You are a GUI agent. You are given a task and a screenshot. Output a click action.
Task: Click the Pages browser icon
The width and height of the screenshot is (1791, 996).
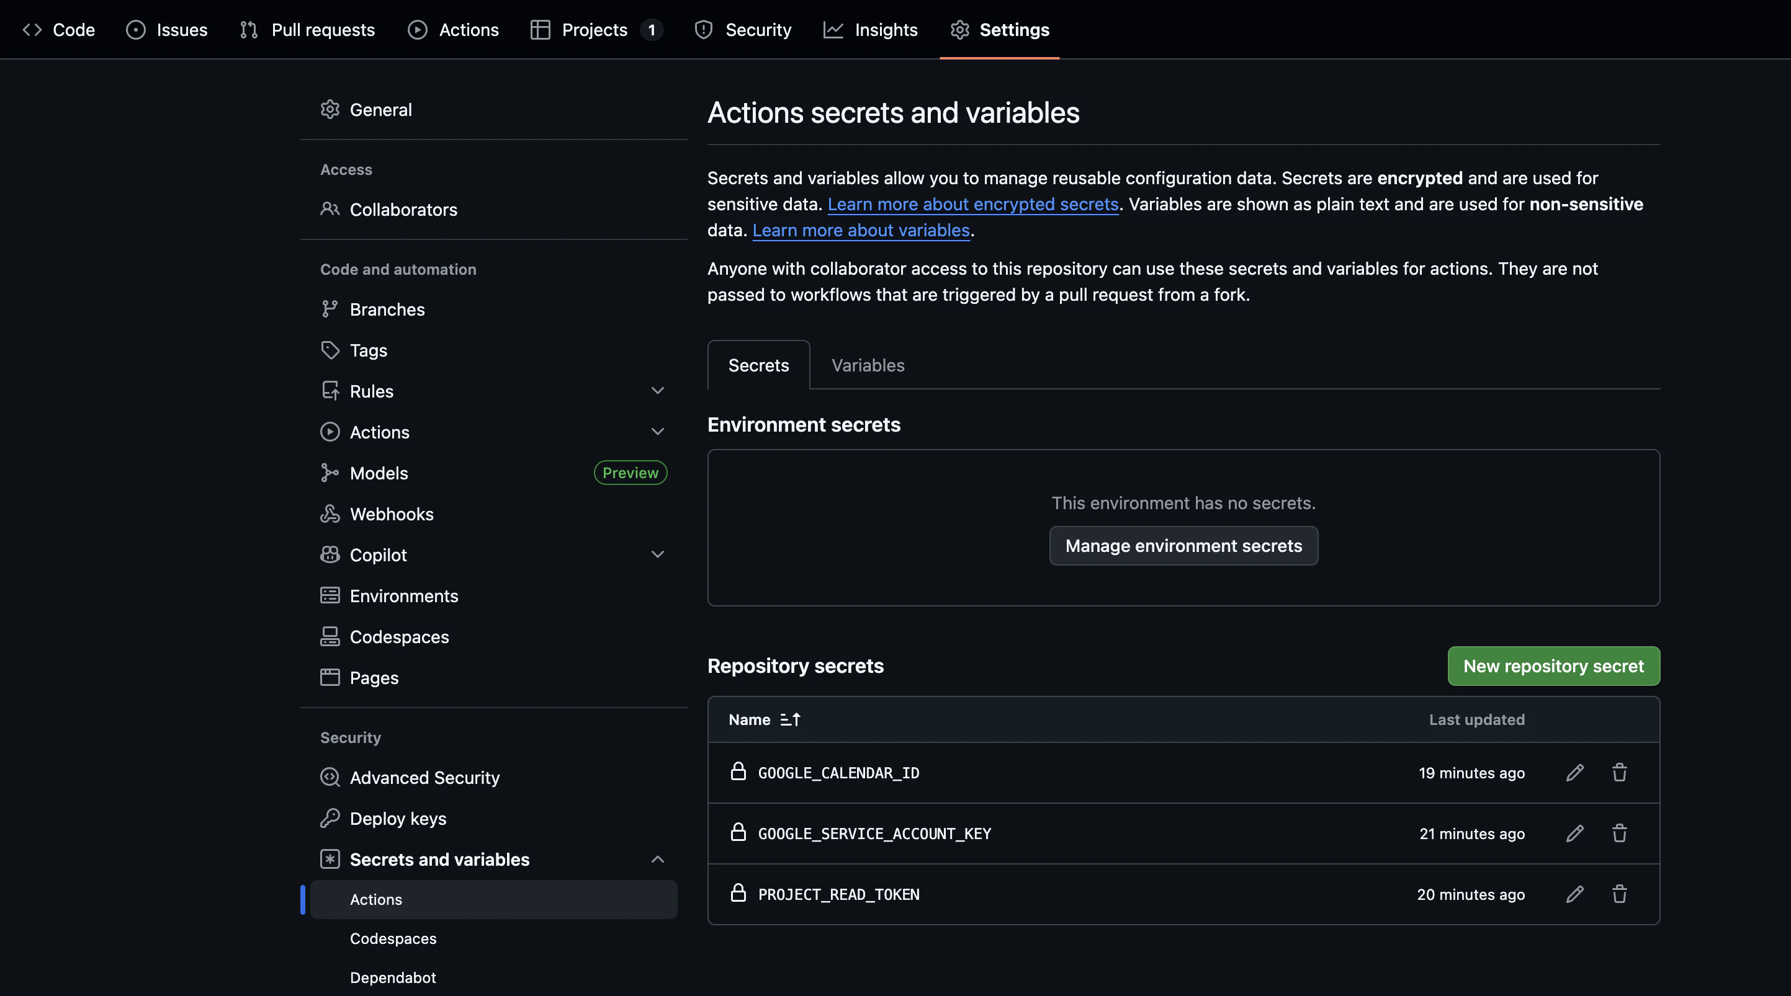pyautogui.click(x=330, y=678)
